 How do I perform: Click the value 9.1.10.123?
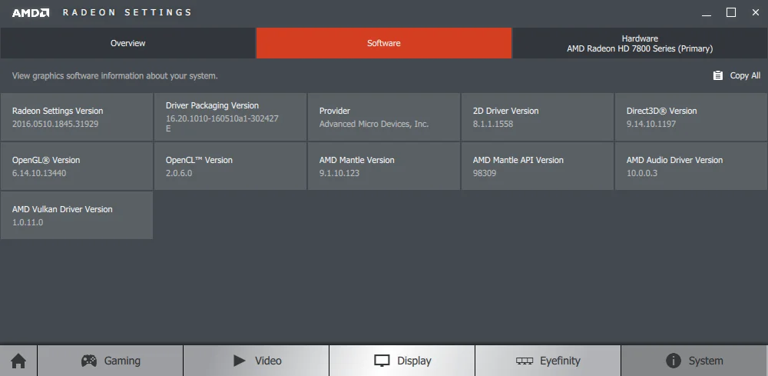tap(339, 173)
